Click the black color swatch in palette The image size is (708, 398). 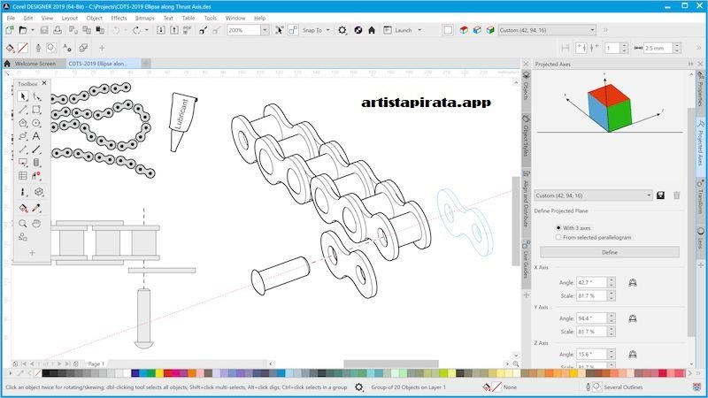point(46,373)
